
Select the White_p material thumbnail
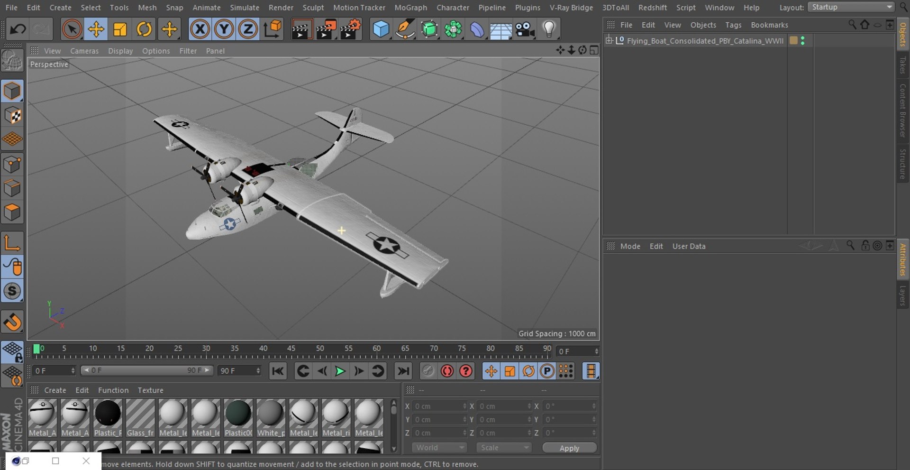[271, 417]
